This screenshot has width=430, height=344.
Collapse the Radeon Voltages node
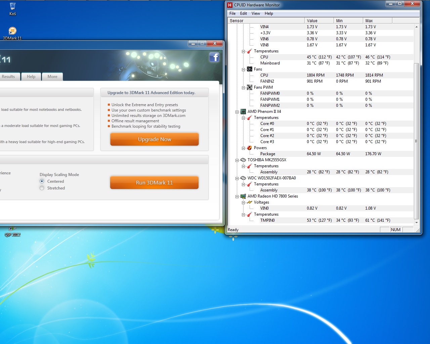click(243, 203)
